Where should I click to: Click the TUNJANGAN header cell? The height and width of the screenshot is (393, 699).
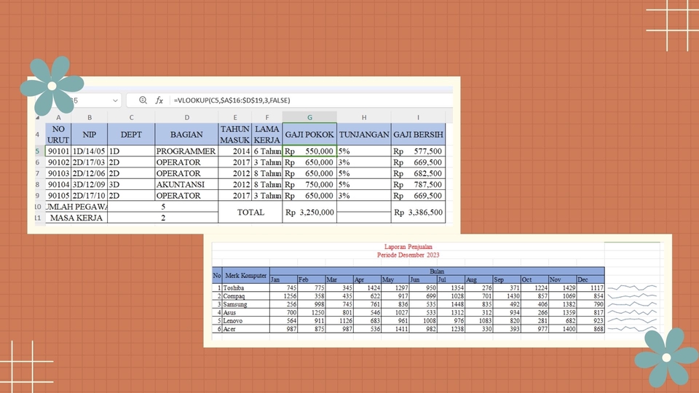(x=364, y=134)
